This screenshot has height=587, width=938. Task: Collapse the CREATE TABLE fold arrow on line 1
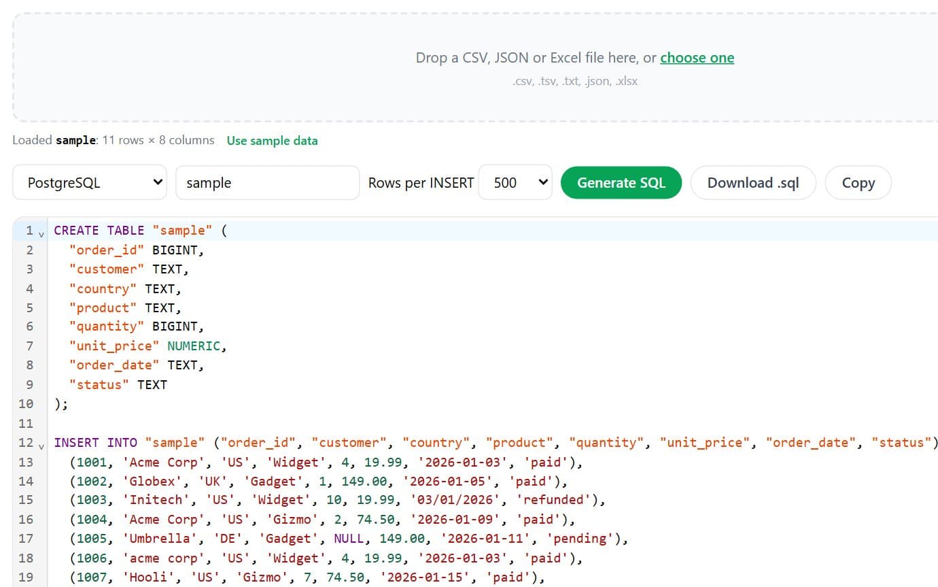41,233
